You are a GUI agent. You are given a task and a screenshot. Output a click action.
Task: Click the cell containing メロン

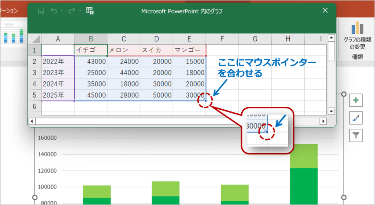pyautogui.click(x=124, y=50)
